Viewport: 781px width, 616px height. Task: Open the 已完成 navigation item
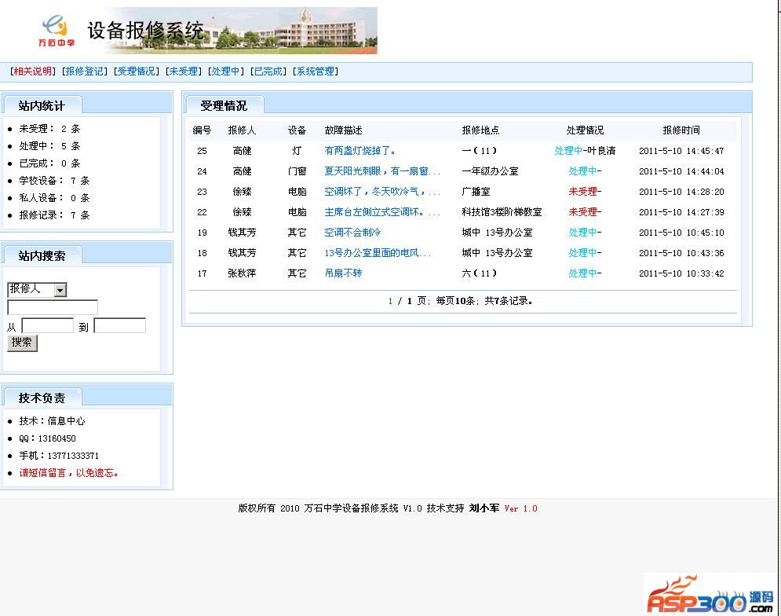268,71
